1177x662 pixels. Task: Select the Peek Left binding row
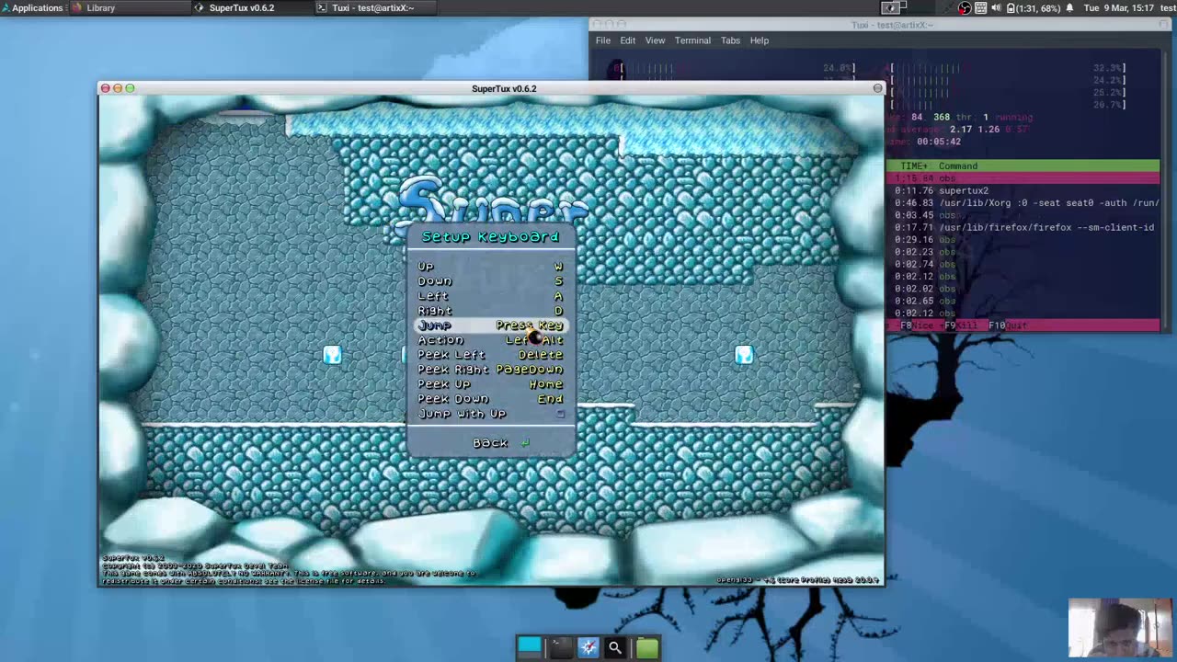(x=490, y=355)
